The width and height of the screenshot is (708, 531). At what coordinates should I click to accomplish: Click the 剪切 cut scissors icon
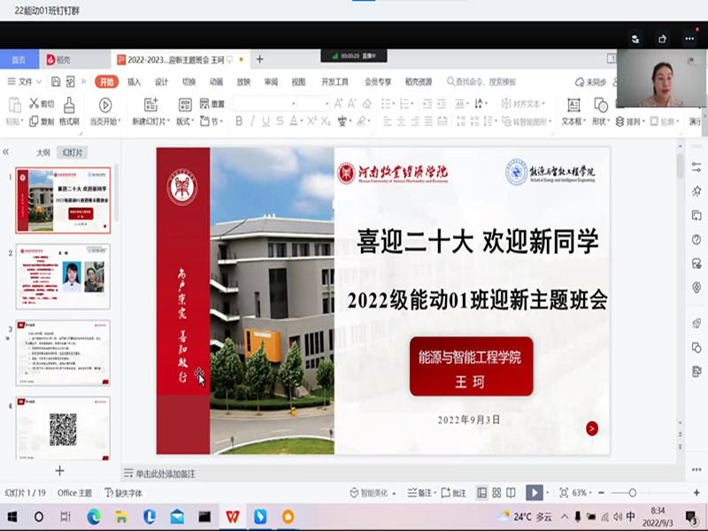[35, 104]
